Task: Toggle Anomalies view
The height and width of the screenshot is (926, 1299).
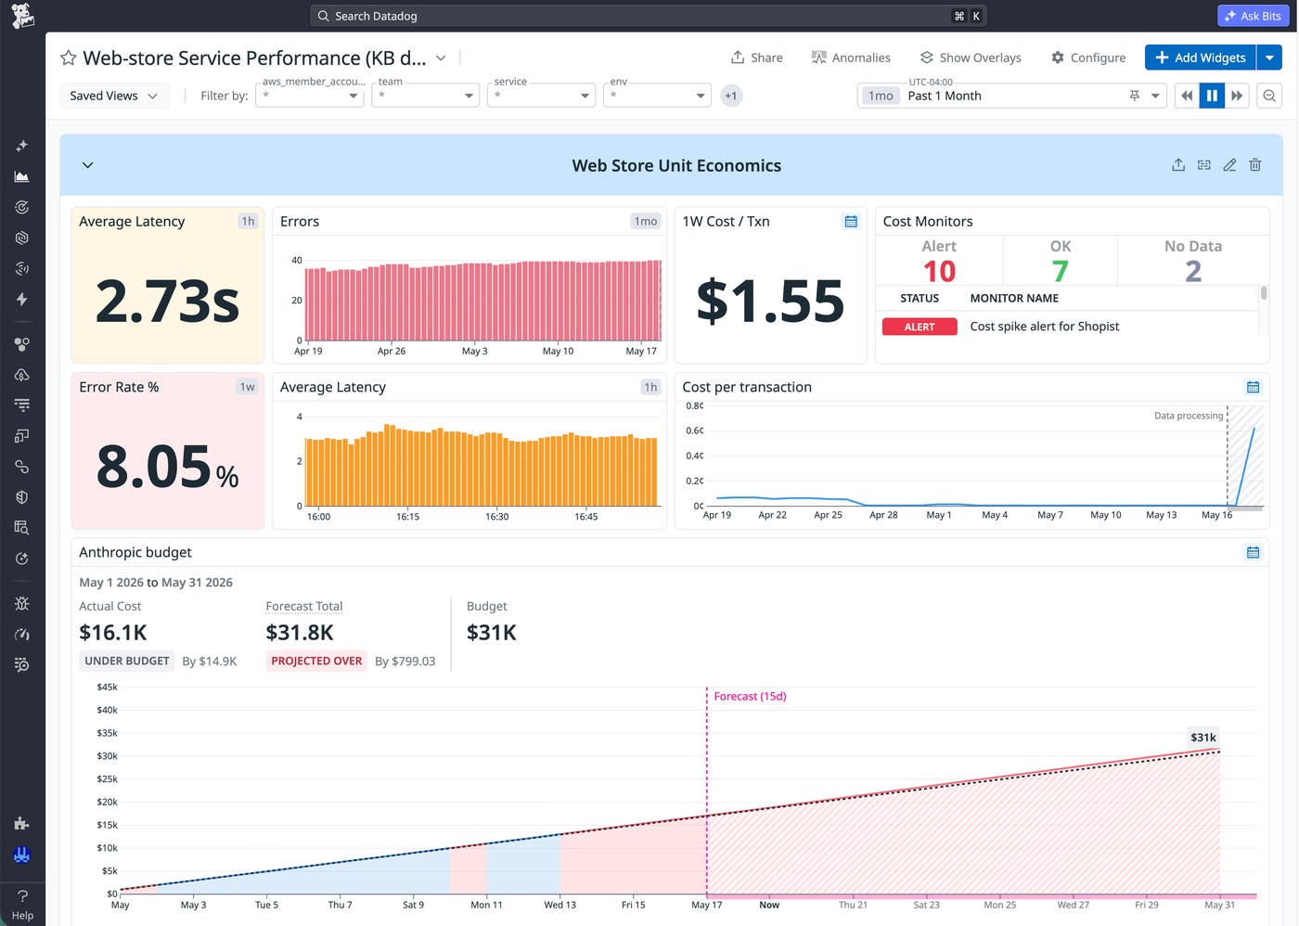Action: (x=851, y=58)
